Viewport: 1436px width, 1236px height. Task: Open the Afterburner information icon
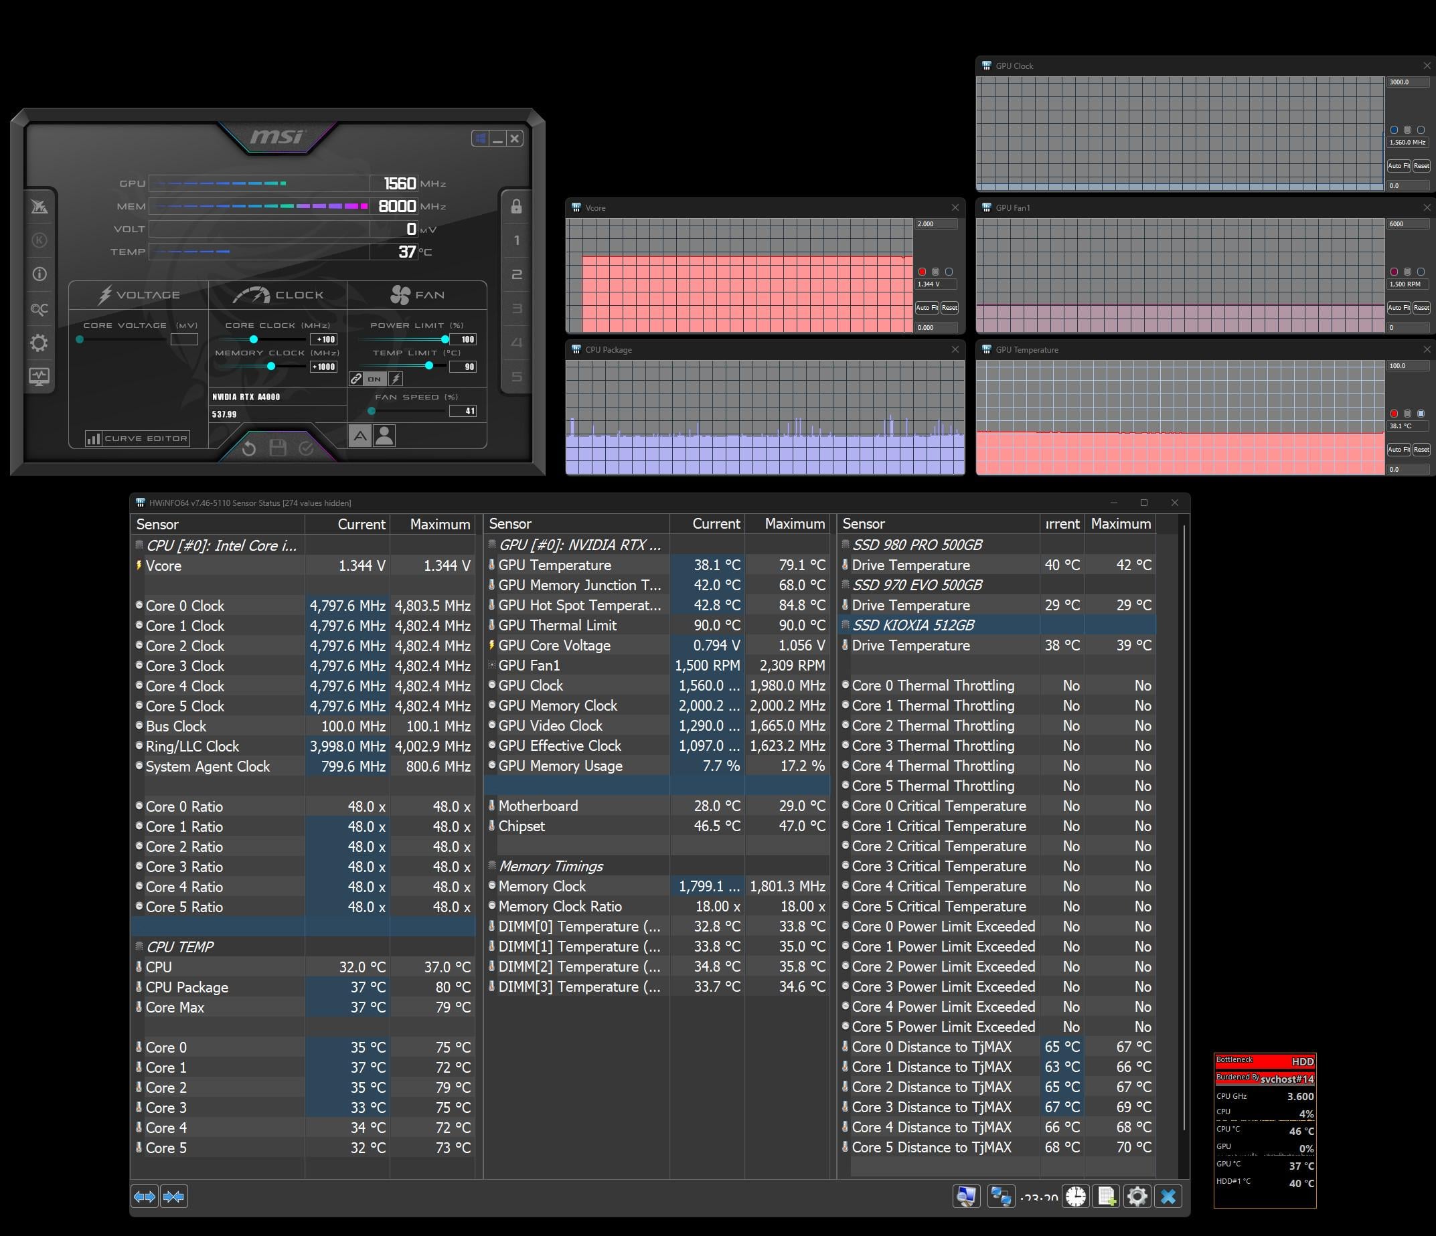point(39,274)
